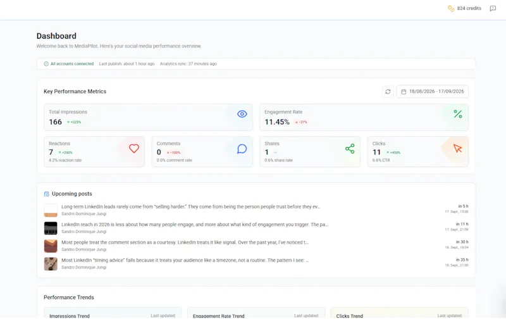Click the refresh metrics button
This screenshot has height=319, width=506.
(388, 92)
